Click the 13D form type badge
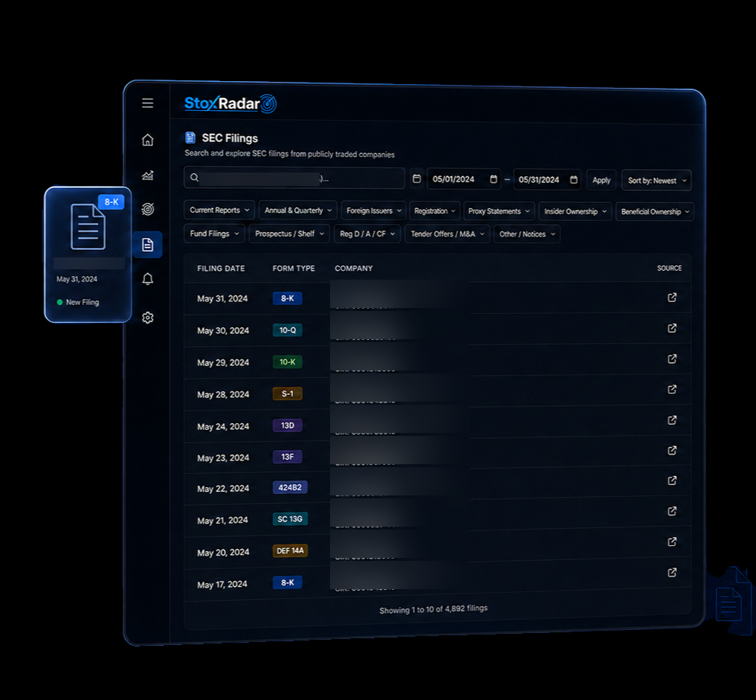Viewport: 756px width, 700px height. pos(288,426)
